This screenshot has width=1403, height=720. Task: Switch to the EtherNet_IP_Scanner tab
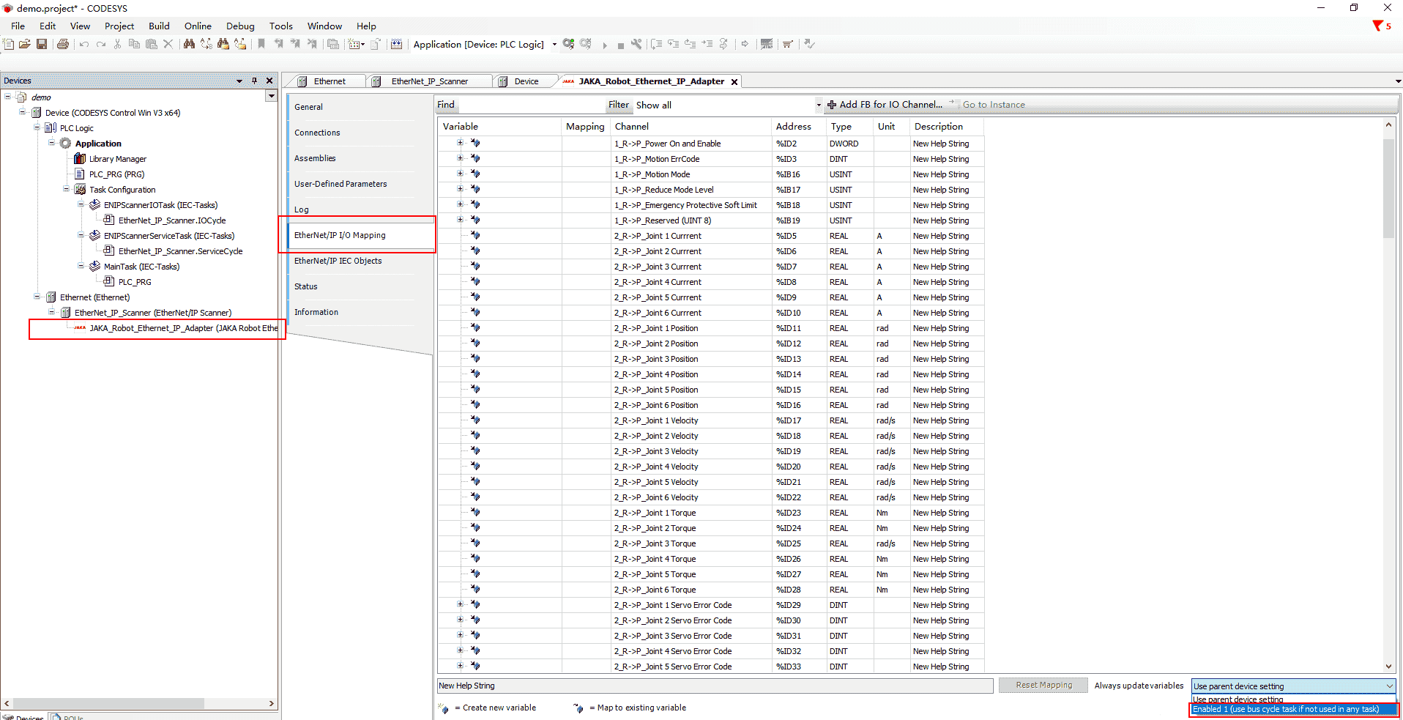[428, 81]
